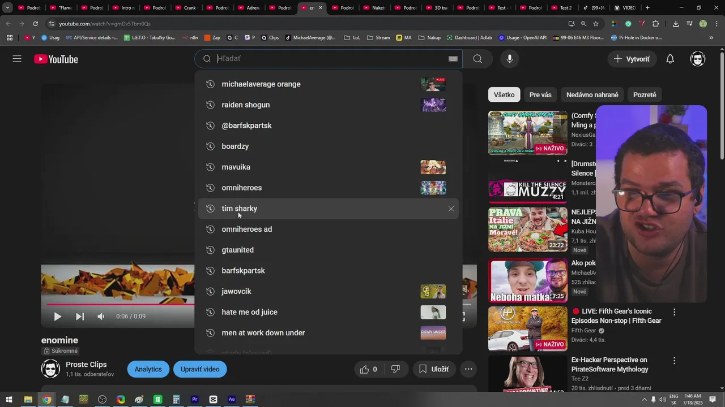Image resolution: width=725 pixels, height=407 pixels.
Task: Open the on-screen keyboard icon in the search box
Action: pyautogui.click(x=453, y=59)
